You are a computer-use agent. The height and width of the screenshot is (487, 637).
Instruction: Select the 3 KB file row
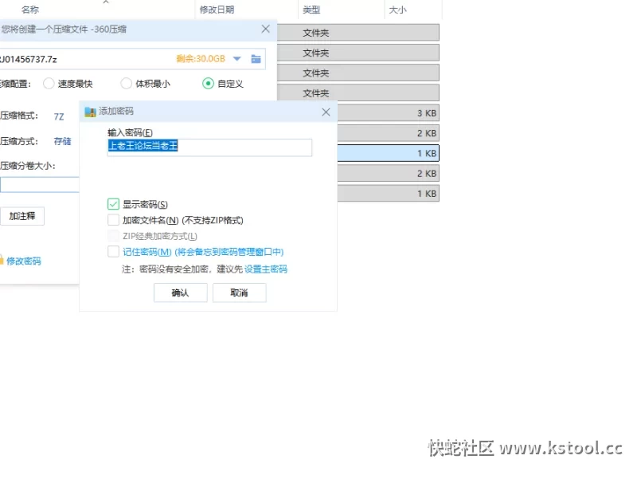click(388, 113)
